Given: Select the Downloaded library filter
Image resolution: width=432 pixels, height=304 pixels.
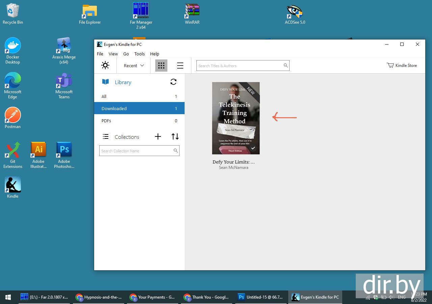Looking at the screenshot, I should point(139,108).
